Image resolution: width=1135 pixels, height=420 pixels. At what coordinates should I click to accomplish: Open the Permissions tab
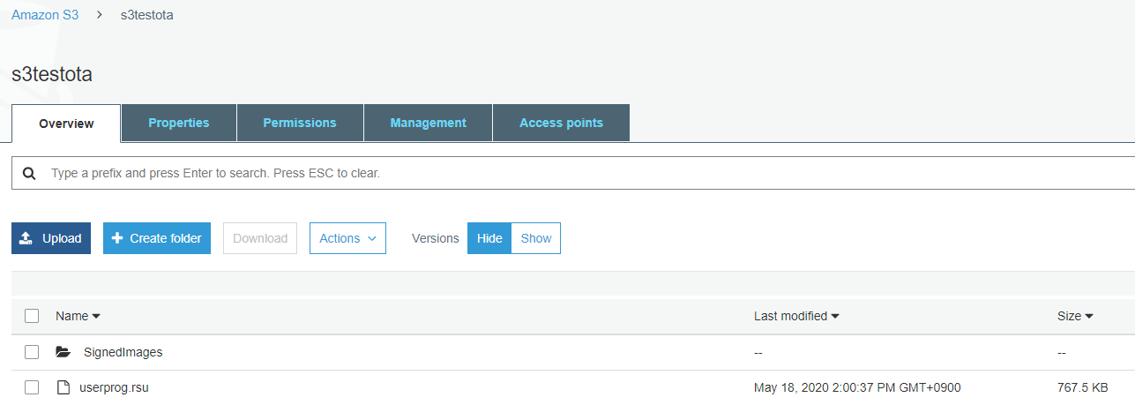300,123
